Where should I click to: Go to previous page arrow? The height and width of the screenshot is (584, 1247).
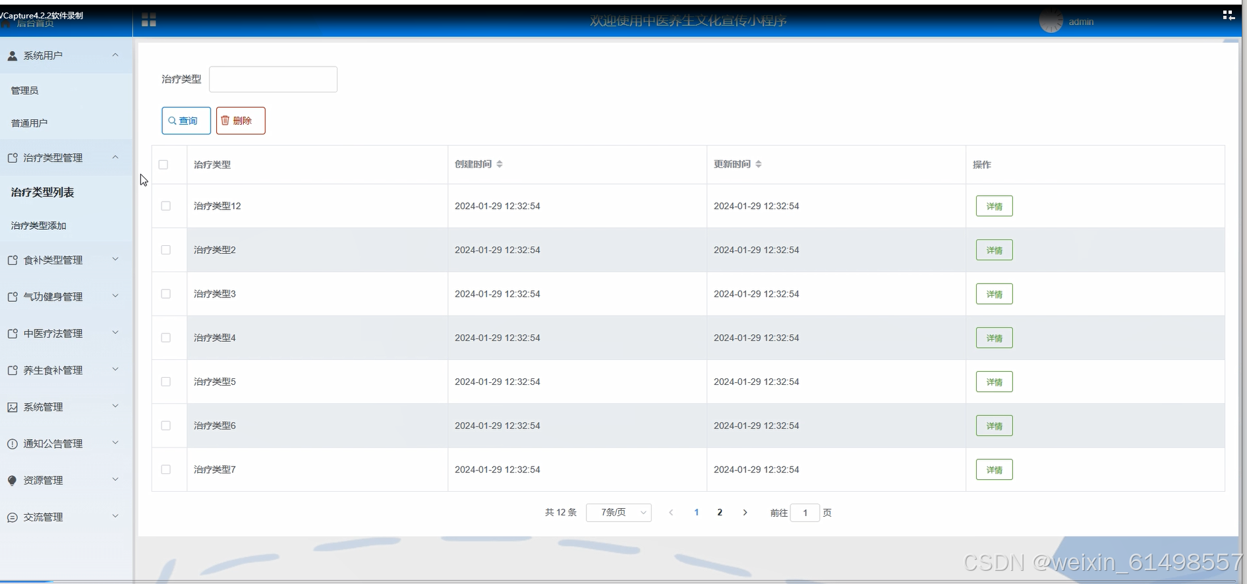[x=671, y=512]
